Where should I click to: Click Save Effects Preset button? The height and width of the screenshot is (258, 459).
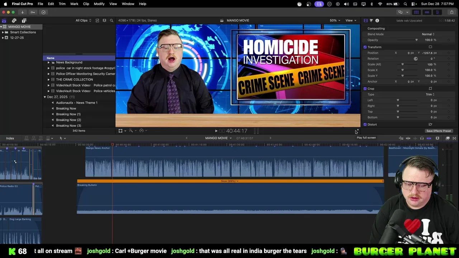439,131
